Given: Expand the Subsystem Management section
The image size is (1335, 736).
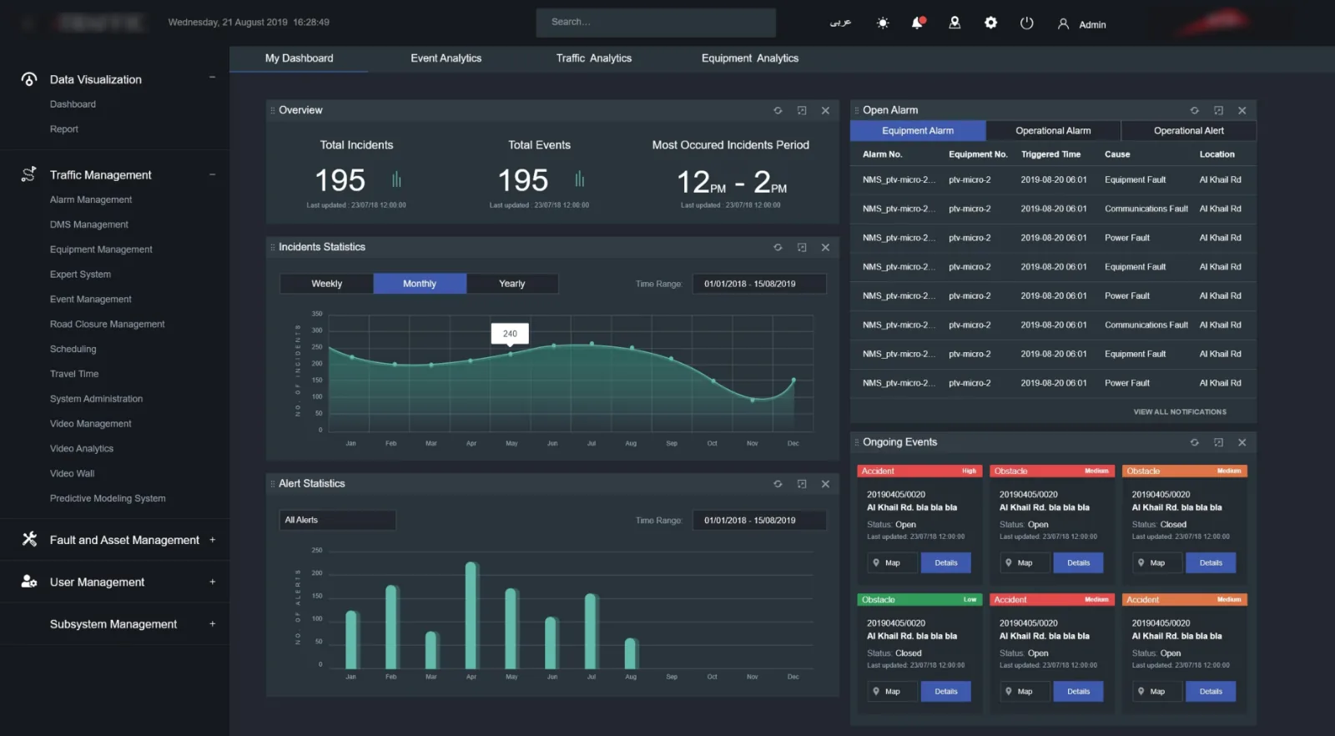Looking at the screenshot, I should point(212,623).
